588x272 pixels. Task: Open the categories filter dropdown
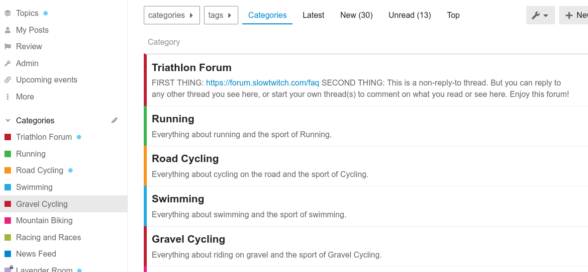(171, 15)
